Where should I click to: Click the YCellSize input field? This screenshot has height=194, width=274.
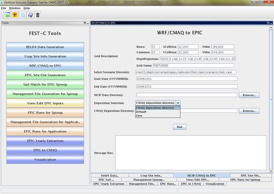click(188, 52)
